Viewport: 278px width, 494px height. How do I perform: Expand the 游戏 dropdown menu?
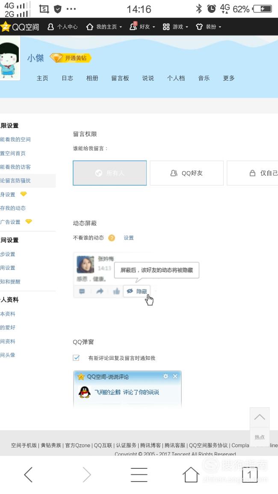[x=175, y=27]
